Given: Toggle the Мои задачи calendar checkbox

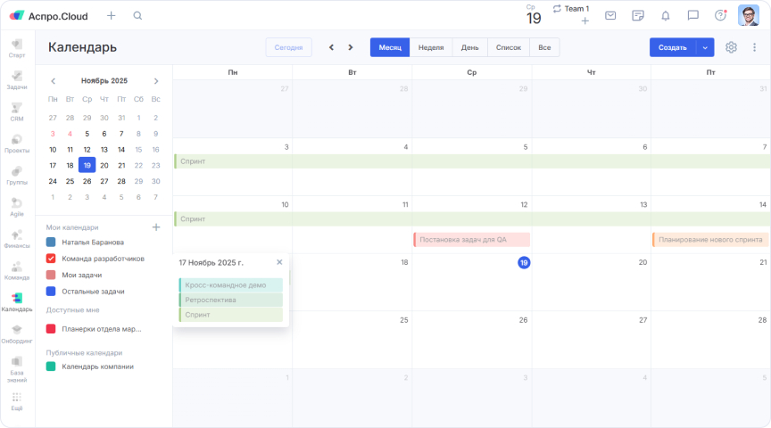Looking at the screenshot, I should [51, 275].
